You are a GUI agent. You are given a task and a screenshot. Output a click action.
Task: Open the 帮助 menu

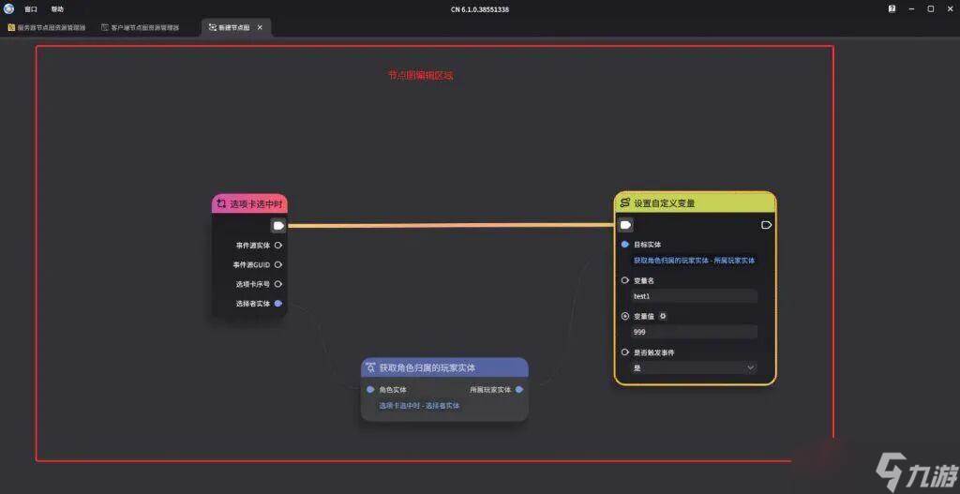point(57,9)
